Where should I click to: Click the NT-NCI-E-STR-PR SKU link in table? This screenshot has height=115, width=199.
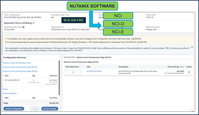click(x=94, y=71)
